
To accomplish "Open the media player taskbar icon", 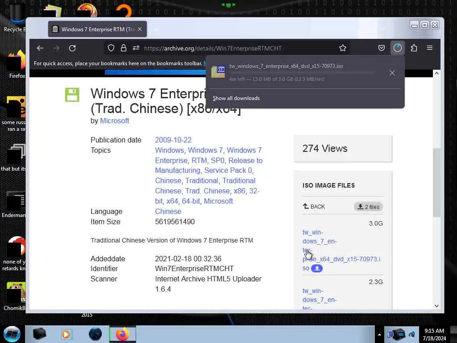I will tap(66, 334).
